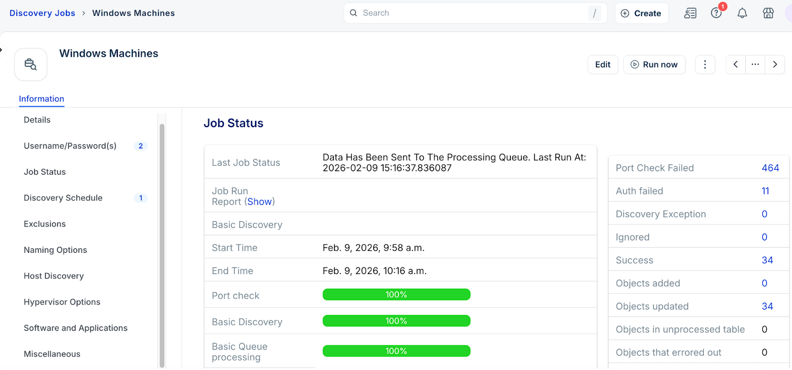
Task: Focus the Search input field
Action: pyautogui.click(x=475, y=13)
